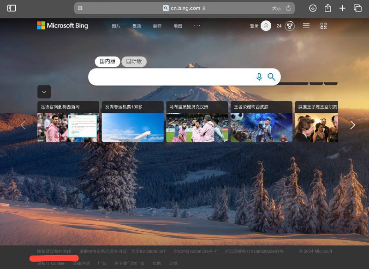369x269 pixels.
Task: Click next arrow on news carousel
Action: tap(352, 125)
